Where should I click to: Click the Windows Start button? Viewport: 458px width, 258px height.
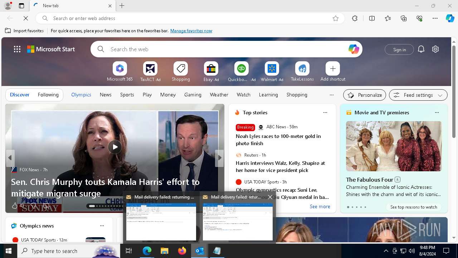pos(9,251)
